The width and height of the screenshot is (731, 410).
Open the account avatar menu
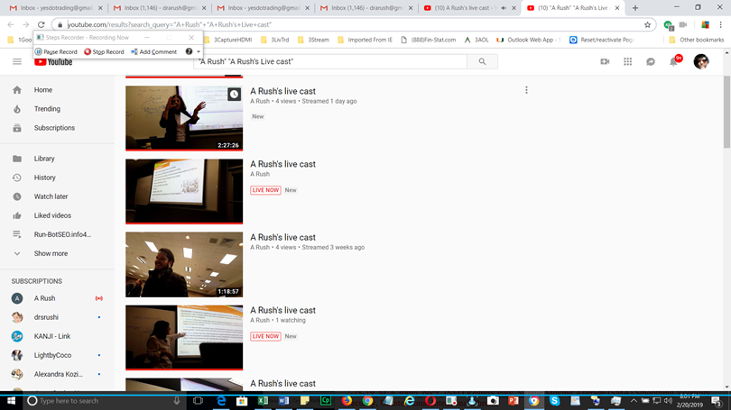pyautogui.click(x=700, y=61)
